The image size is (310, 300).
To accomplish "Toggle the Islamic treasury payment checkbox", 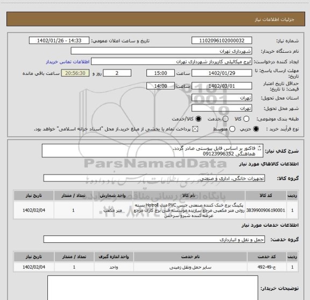I will tap(195, 129).
